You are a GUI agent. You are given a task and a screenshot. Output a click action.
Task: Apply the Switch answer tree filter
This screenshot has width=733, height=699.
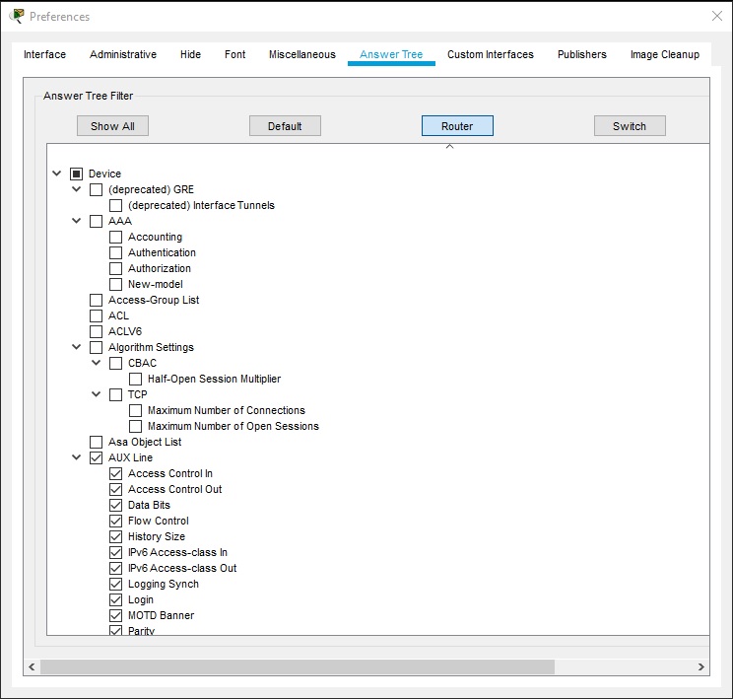630,126
